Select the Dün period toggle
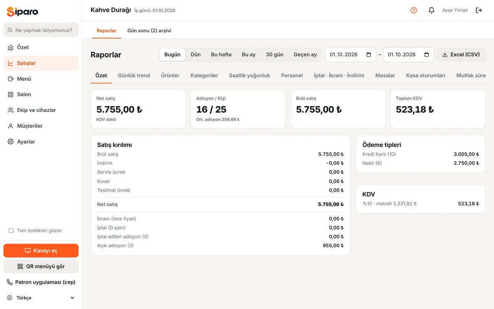Viewport: 494px width, 309px height. tap(196, 54)
